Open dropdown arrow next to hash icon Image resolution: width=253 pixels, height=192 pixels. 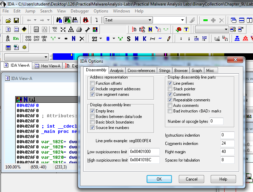point(114,38)
